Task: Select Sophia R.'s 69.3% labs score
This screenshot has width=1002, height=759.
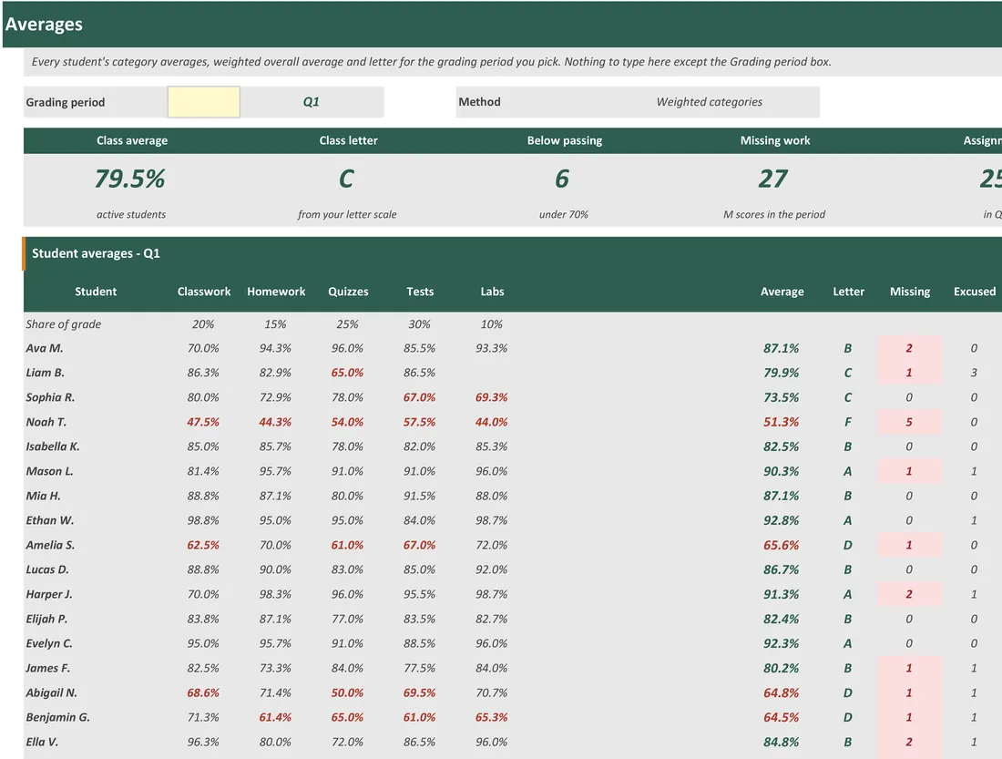Action: [491, 398]
